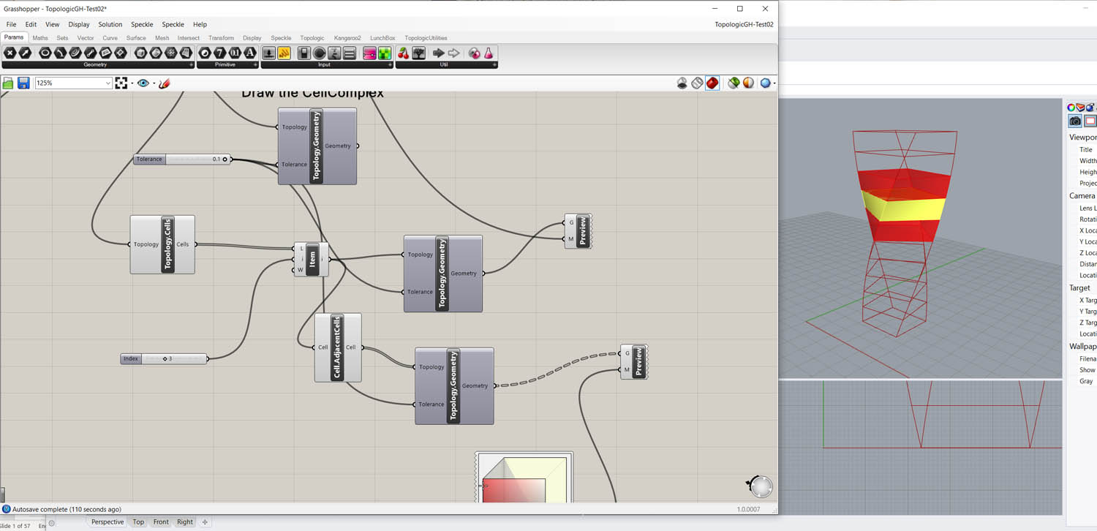Open the Solution menu
The height and width of the screenshot is (531, 1097).
(110, 24)
